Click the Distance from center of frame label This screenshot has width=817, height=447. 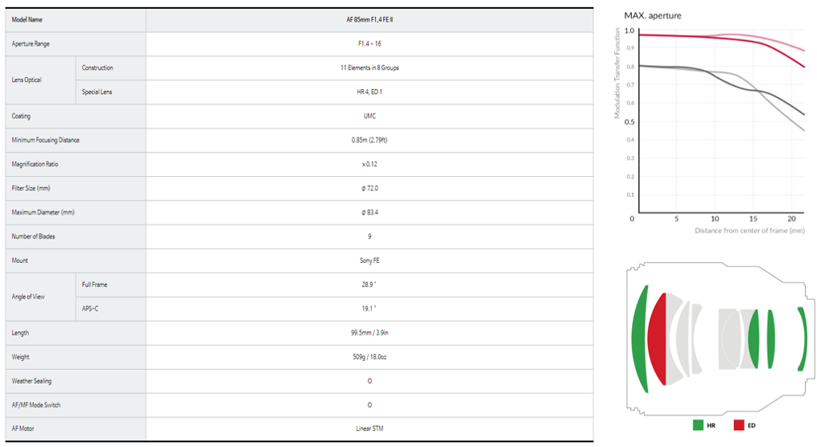(749, 231)
